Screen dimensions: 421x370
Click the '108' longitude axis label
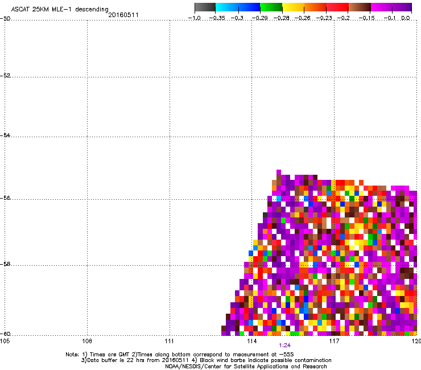pos(87,341)
